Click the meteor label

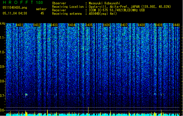point(41,9)
